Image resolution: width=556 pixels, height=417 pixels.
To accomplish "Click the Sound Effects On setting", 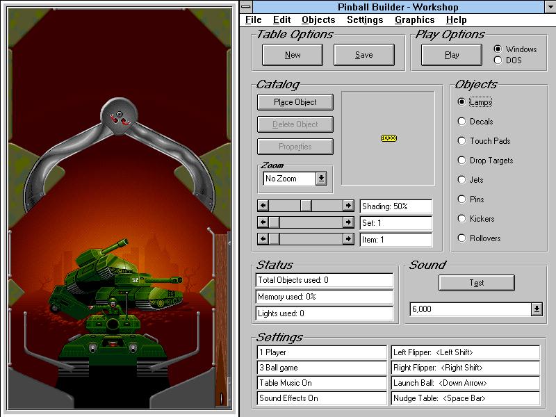I will [322, 398].
